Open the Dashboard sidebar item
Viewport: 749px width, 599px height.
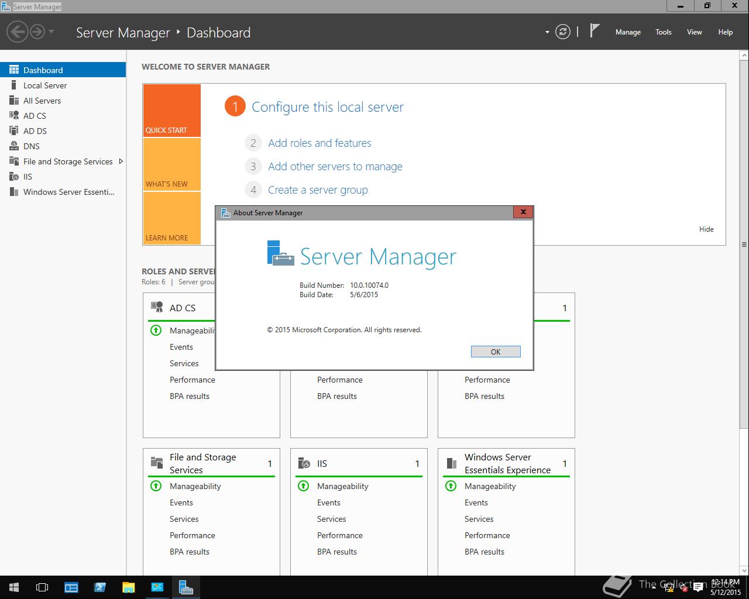click(x=63, y=70)
